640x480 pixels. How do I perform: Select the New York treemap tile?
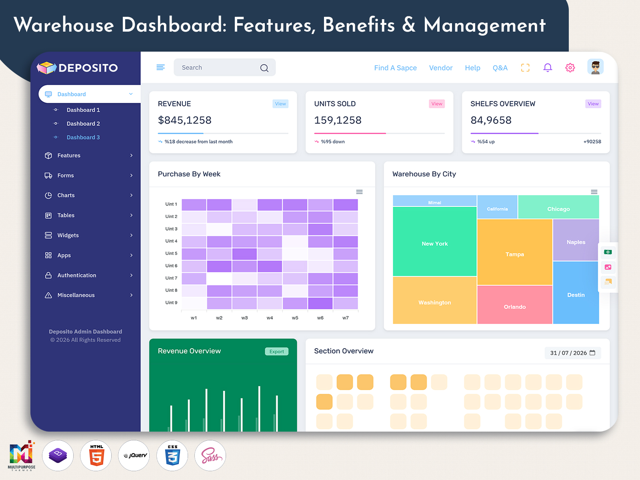pos(435,242)
